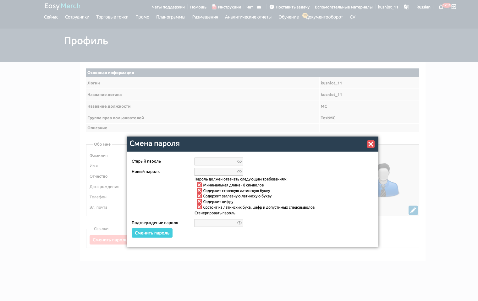Click the Инструкции document icon
The width and height of the screenshot is (478, 301).
coord(214,7)
